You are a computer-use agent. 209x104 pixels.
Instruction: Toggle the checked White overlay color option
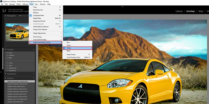(x=77, y=48)
